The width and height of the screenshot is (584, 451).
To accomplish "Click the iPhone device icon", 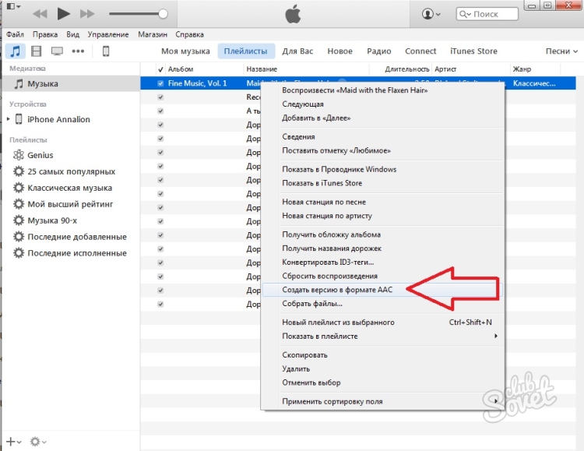I will 106,51.
